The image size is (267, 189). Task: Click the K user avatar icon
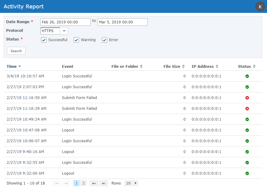(x=260, y=7)
